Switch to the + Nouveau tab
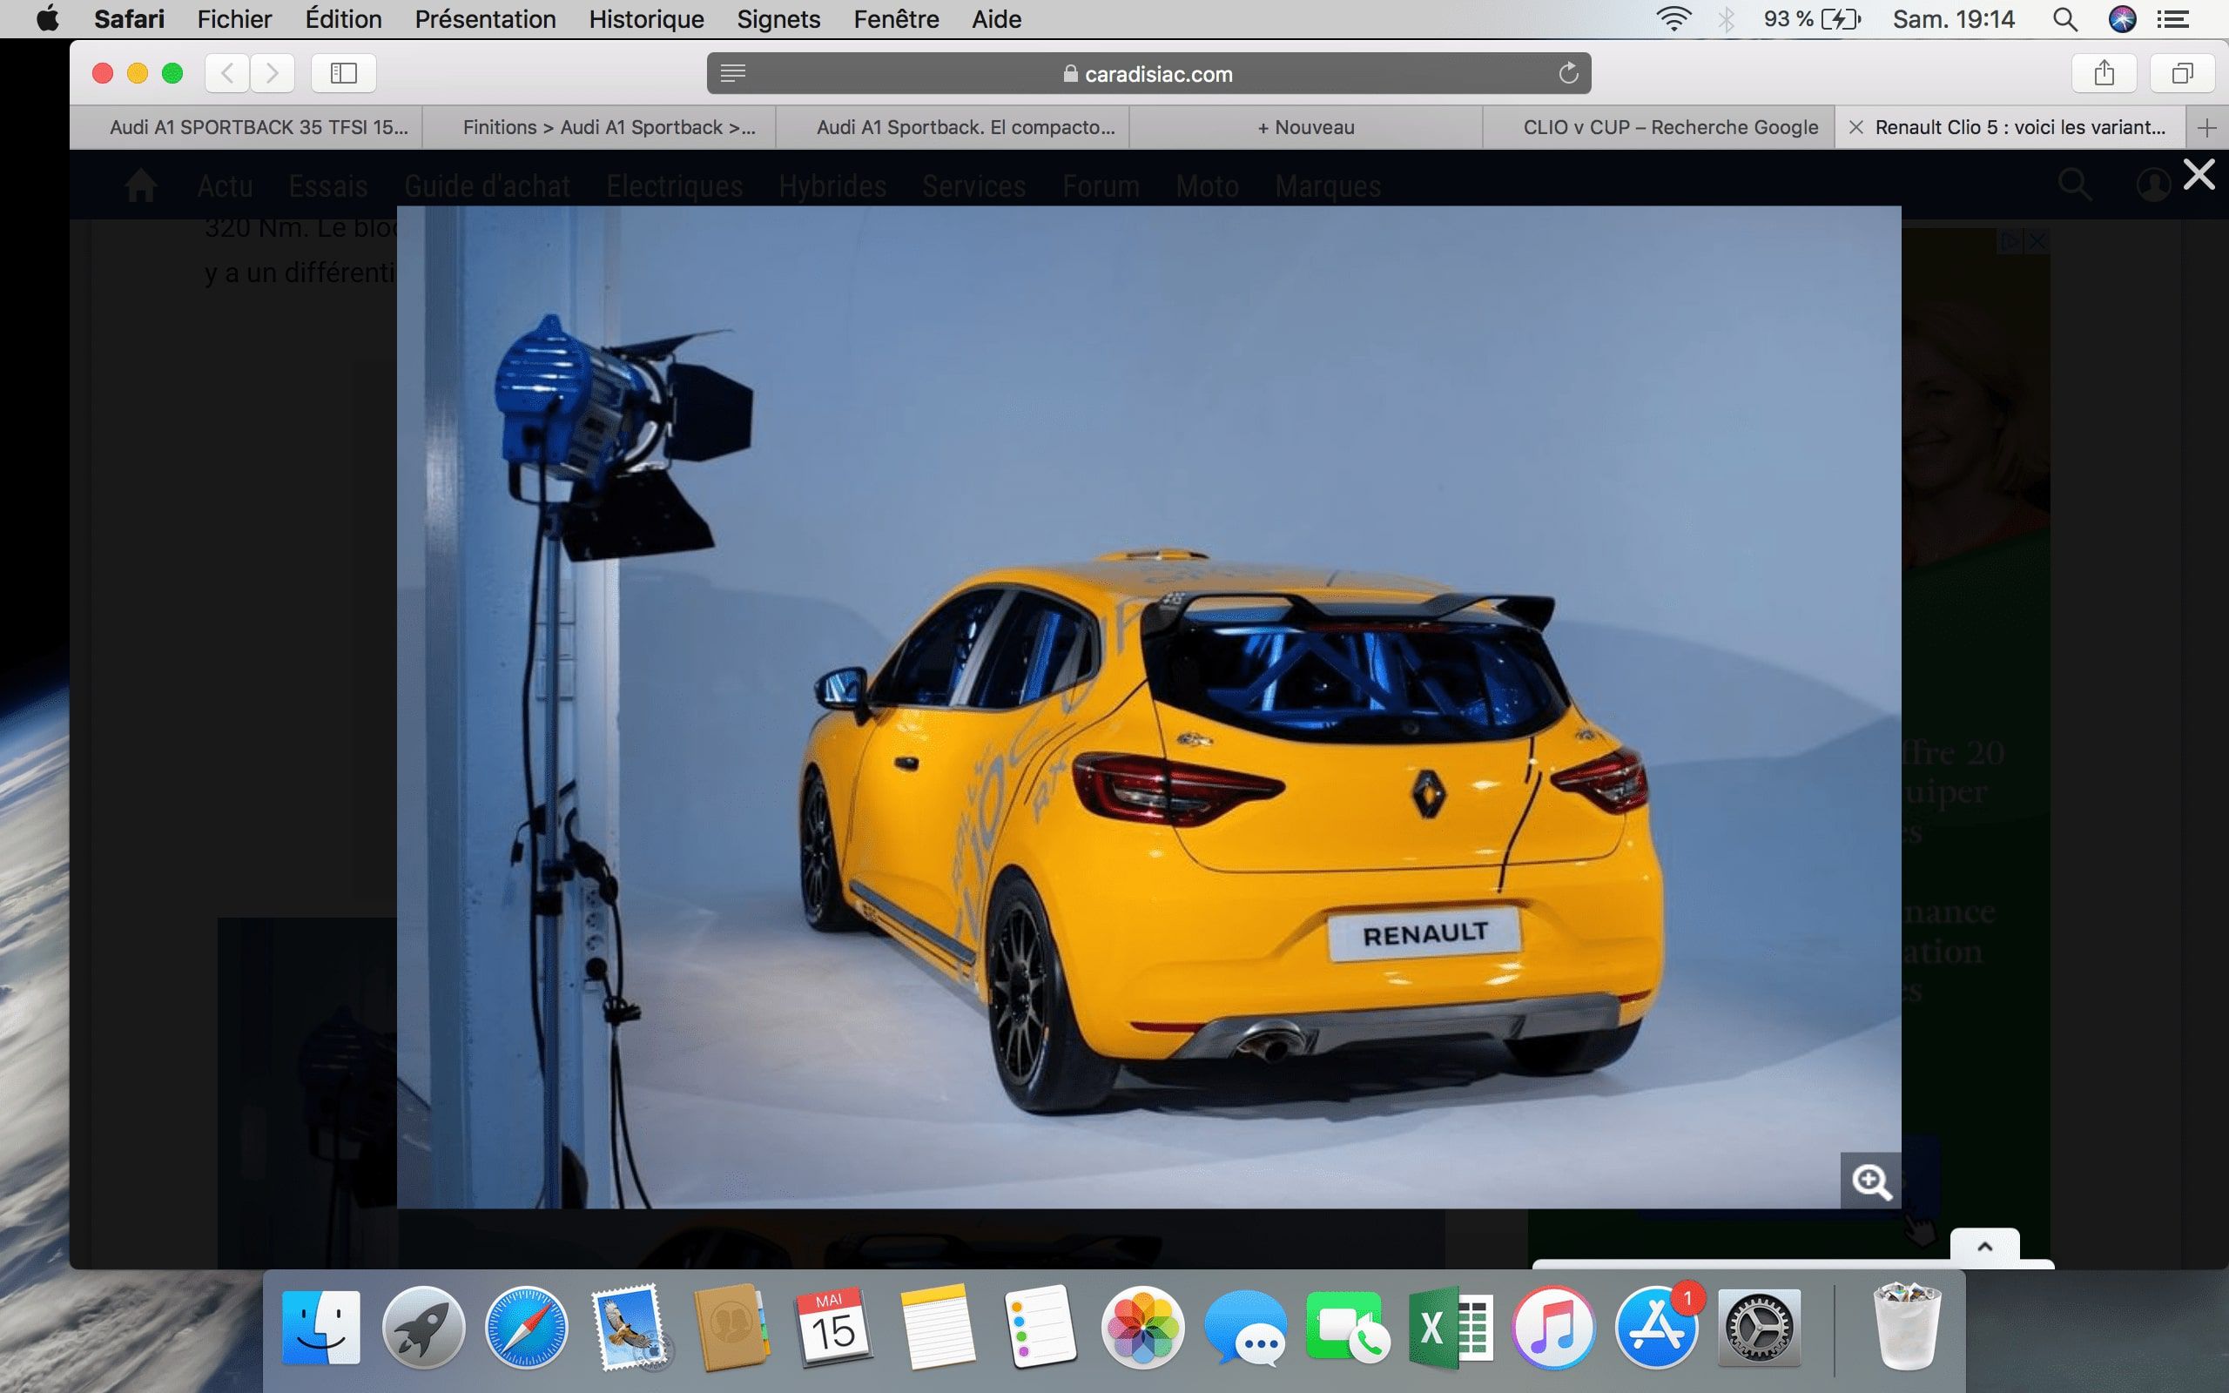 point(1306,127)
